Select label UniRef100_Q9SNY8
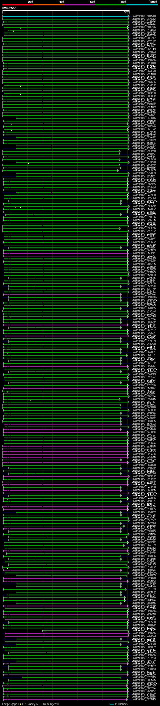This screenshot has width=160, height=706. tap(143, 74)
